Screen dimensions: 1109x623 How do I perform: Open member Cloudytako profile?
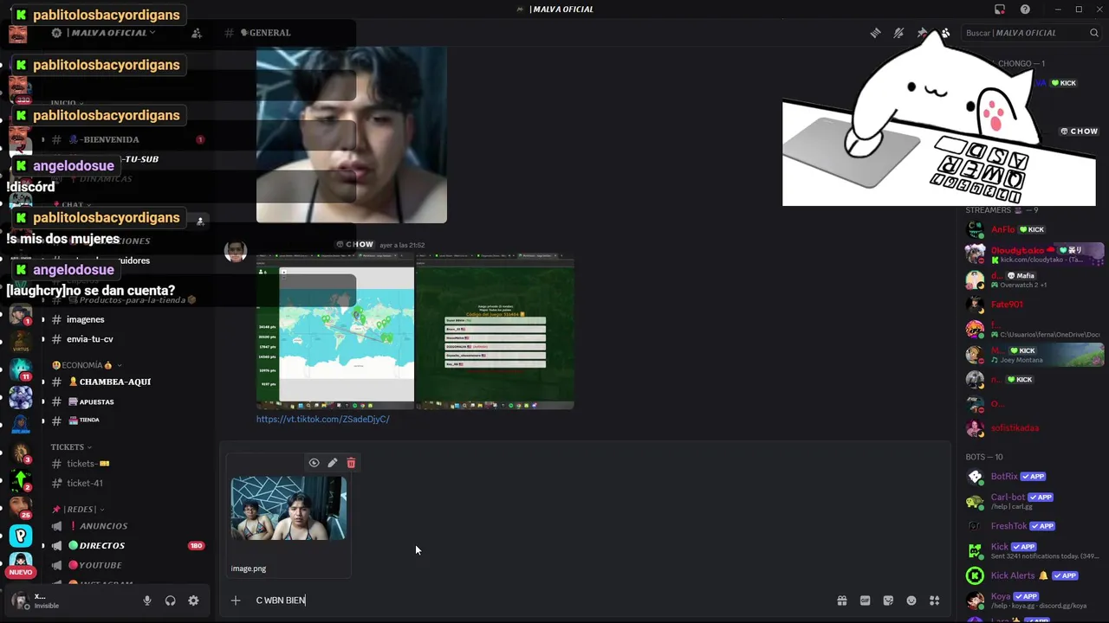point(1034,254)
